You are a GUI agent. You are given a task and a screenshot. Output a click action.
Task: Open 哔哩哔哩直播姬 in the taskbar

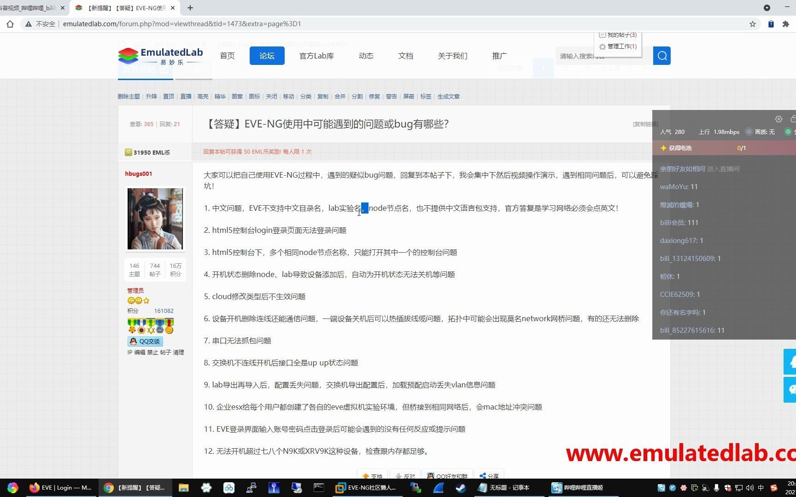[578, 488]
